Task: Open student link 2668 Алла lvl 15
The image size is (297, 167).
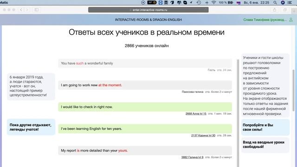Action: (196, 114)
